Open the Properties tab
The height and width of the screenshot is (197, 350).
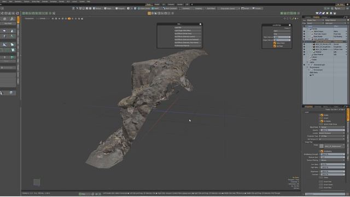308,107
